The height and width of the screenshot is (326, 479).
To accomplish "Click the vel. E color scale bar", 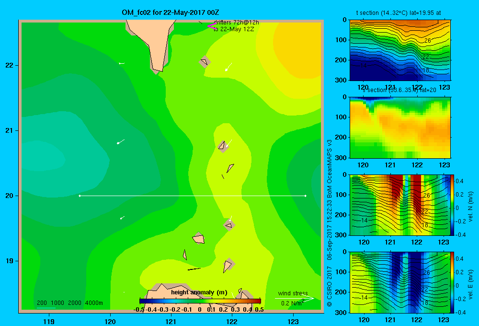I will tap(452, 282).
